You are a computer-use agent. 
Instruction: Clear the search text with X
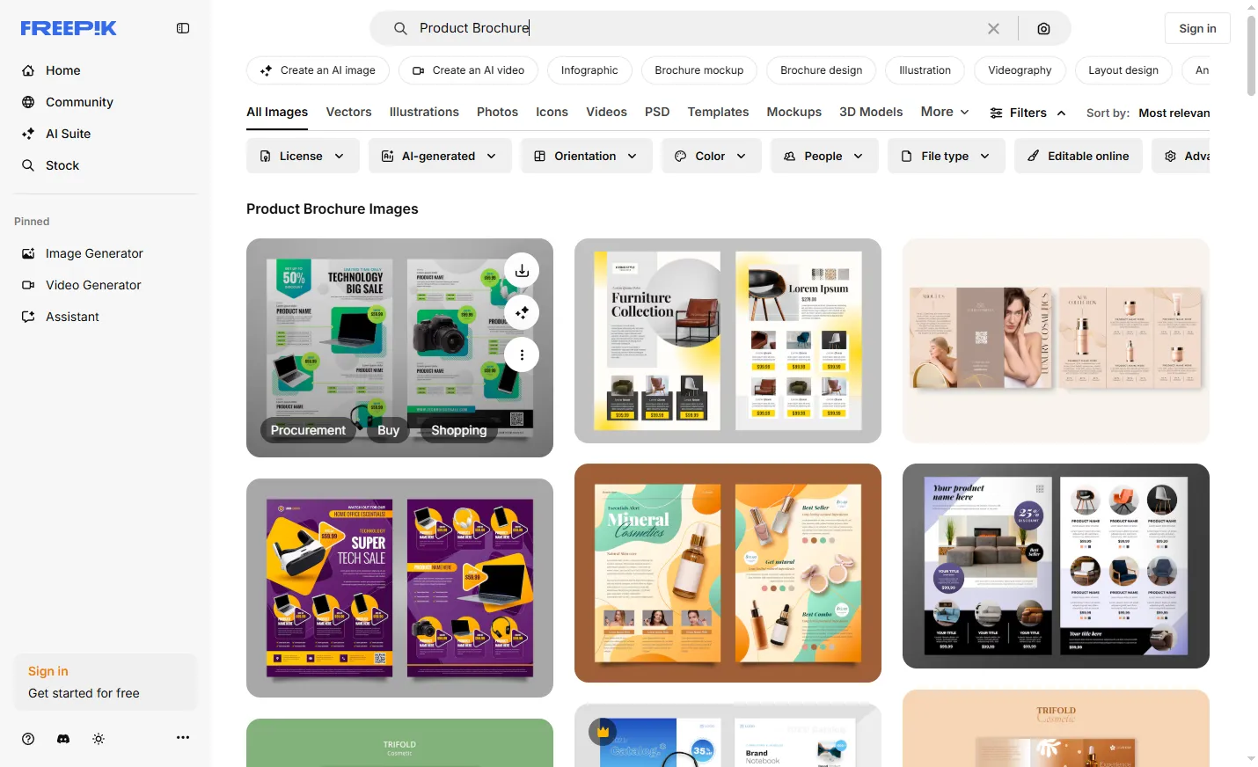tap(993, 28)
